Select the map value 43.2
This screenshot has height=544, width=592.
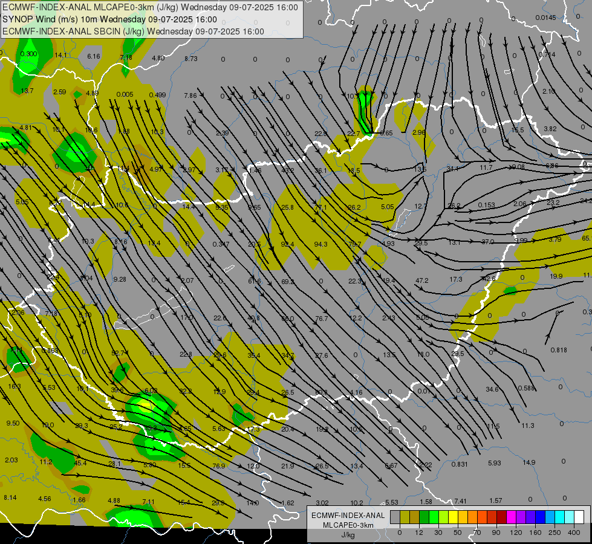coord(288,170)
